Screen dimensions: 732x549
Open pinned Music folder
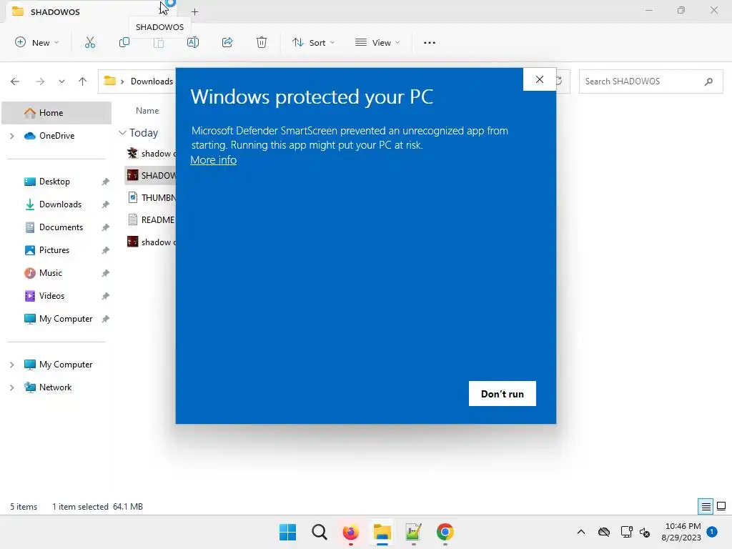click(51, 272)
